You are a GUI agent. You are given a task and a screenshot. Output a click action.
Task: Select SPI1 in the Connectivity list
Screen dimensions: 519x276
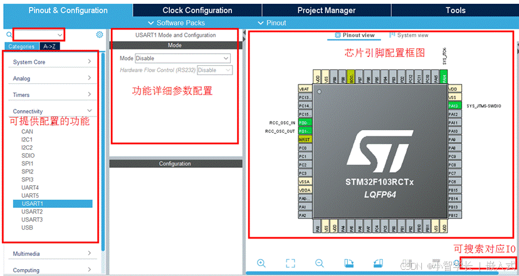28,163
